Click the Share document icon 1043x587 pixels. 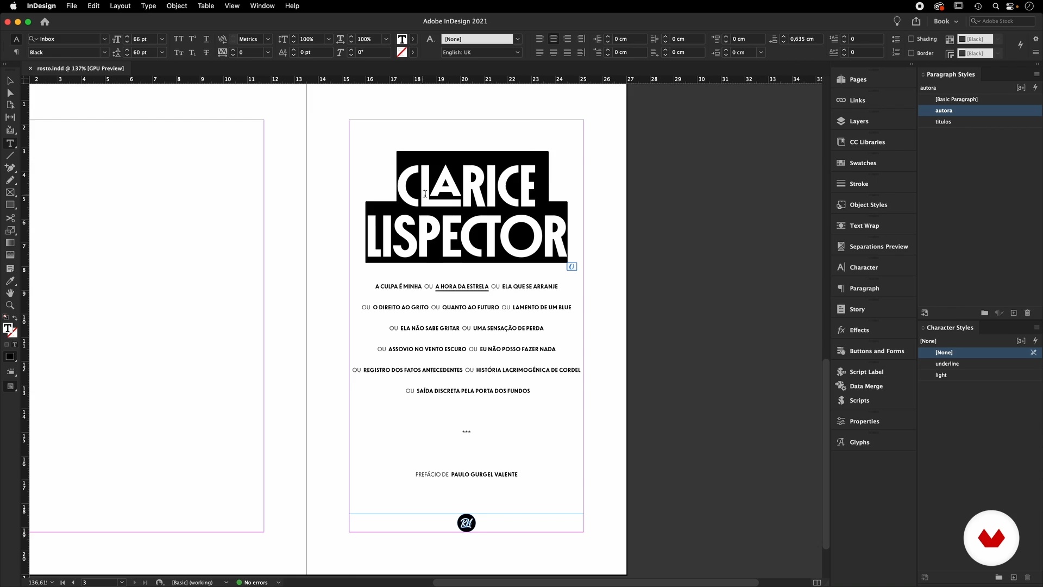(x=916, y=21)
